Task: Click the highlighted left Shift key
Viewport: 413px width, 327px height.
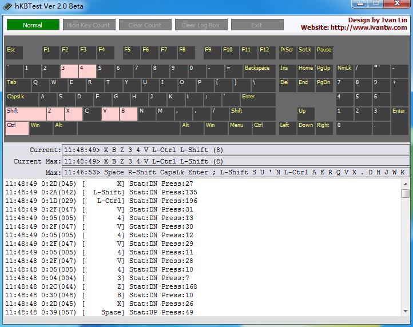Action: [x=26, y=114]
